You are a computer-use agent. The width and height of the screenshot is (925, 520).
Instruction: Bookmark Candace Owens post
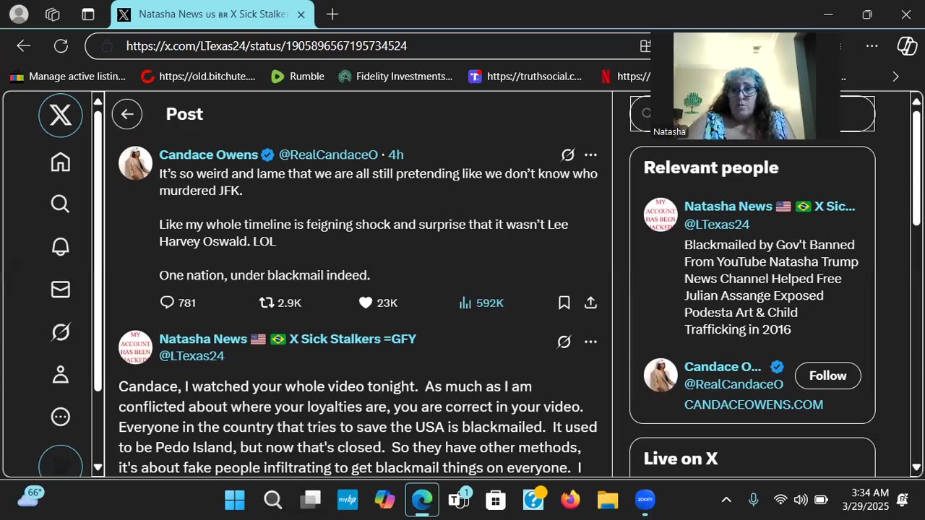click(x=564, y=303)
